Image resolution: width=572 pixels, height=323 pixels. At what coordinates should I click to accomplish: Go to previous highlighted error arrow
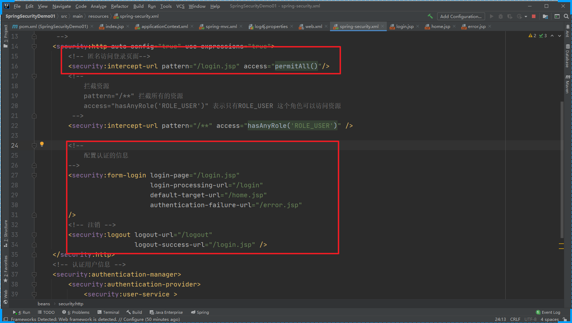[552, 36]
